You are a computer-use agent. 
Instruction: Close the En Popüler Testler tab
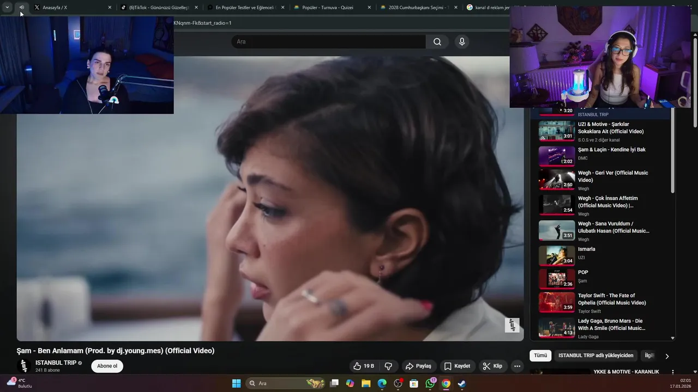pos(282,8)
